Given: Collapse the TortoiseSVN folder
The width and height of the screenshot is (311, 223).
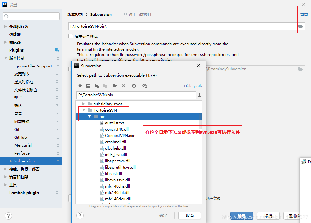Looking at the screenshot, I should click(x=84, y=110).
